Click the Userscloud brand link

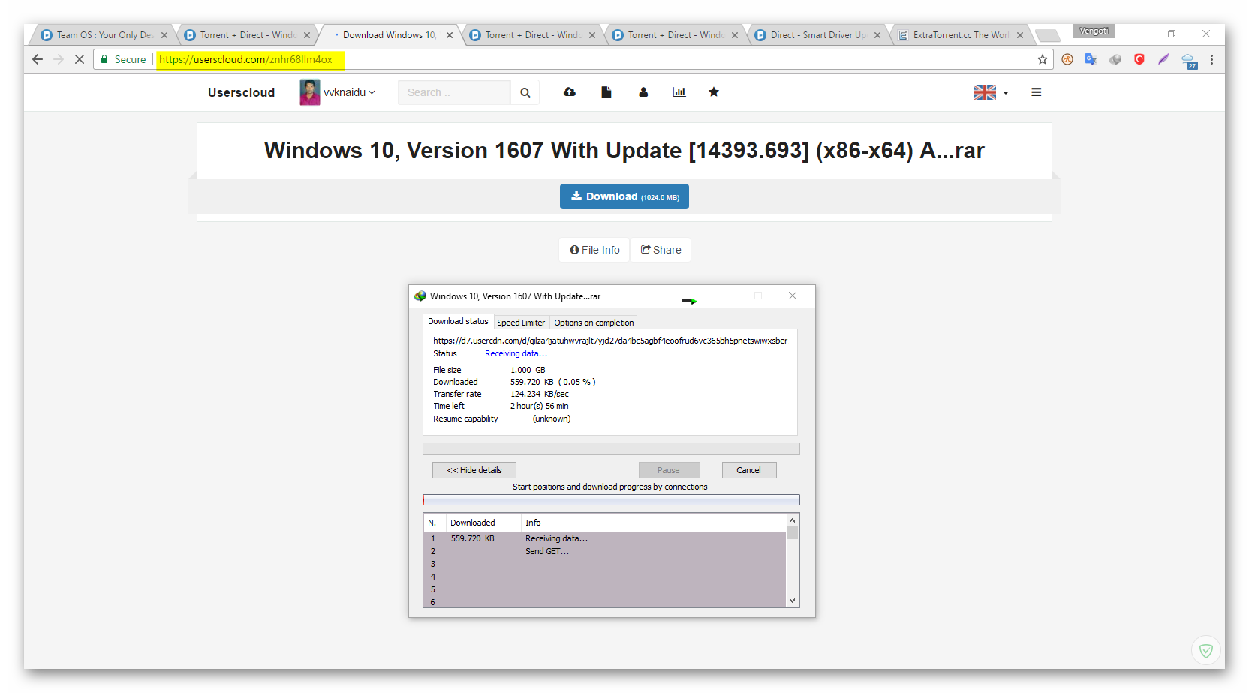pos(241,92)
